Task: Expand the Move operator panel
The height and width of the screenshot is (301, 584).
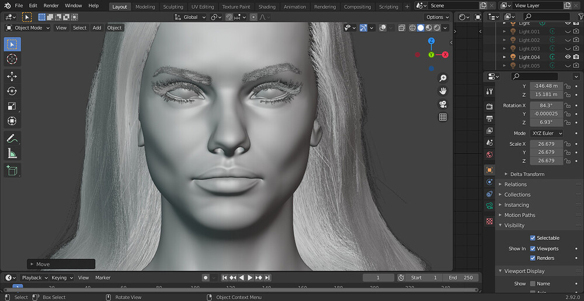Action: 61,264
